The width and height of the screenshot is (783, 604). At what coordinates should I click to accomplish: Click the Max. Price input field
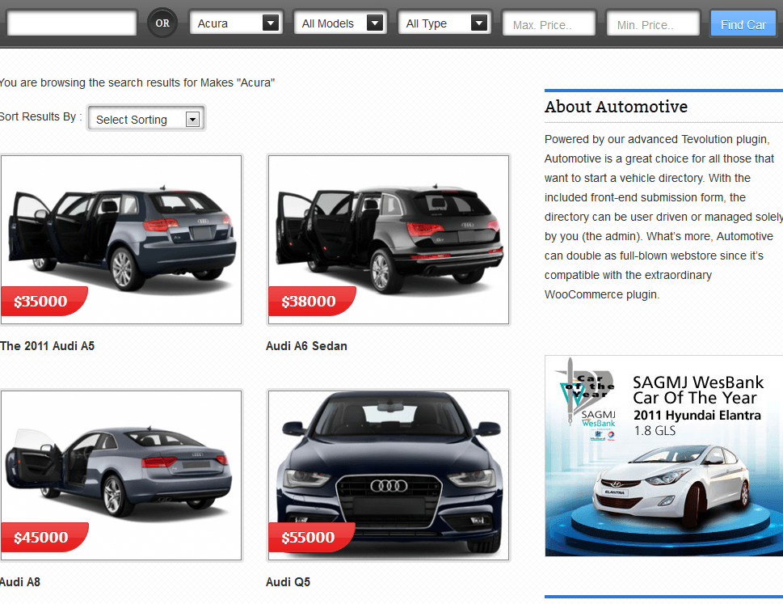coord(549,24)
